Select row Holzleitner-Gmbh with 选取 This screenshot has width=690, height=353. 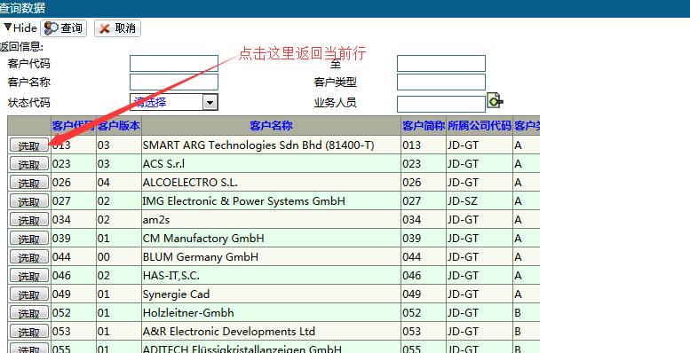coord(29,313)
